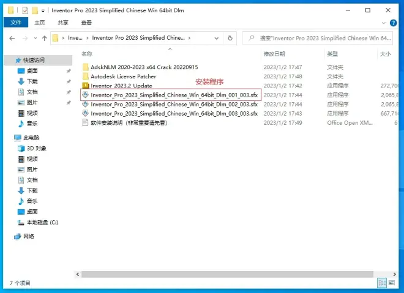Screen dimensions: 404x293
Task: Open 文档 under Quick access
Action: 32,92
